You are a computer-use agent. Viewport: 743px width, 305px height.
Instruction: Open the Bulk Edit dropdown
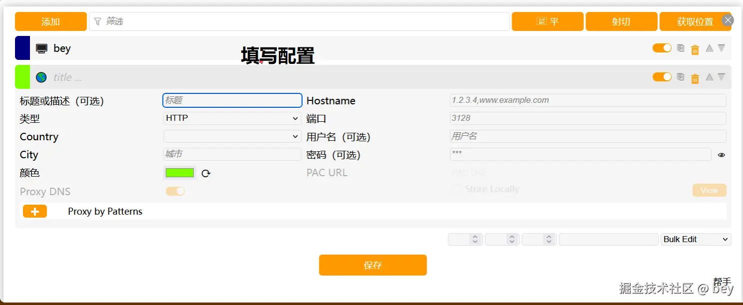tap(696, 239)
